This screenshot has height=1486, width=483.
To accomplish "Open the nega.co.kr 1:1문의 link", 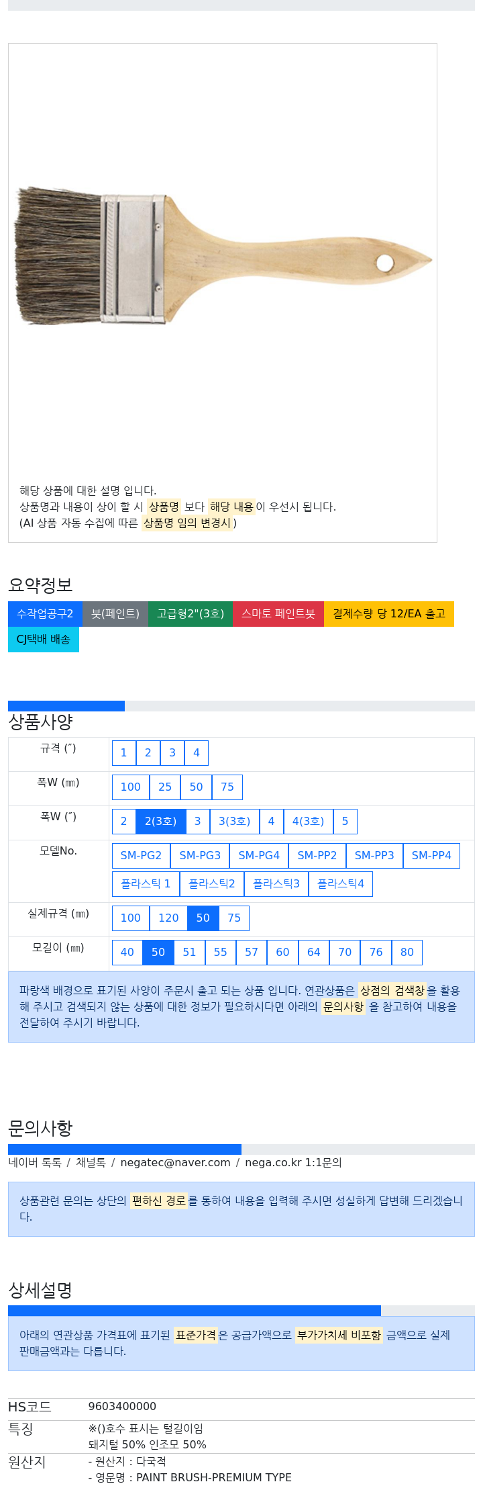I will (x=293, y=1162).
